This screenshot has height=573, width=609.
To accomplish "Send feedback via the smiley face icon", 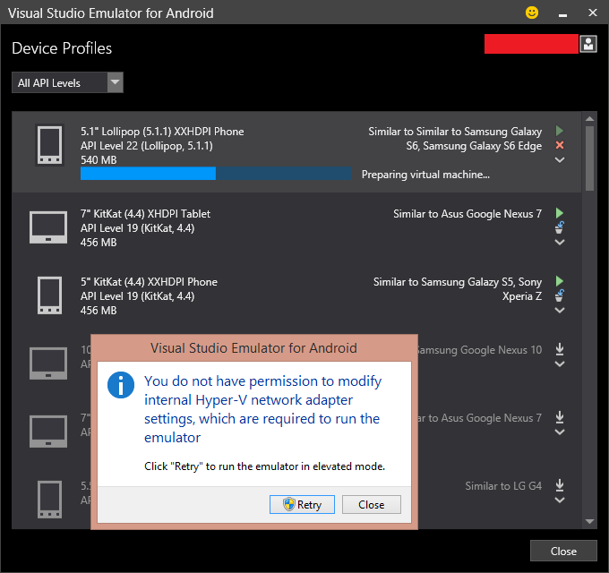I will 532,13.
